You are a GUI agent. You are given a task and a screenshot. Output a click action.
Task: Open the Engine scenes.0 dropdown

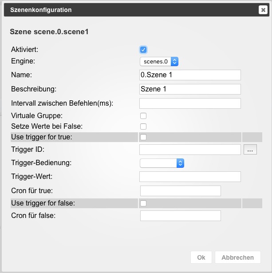(x=159, y=61)
